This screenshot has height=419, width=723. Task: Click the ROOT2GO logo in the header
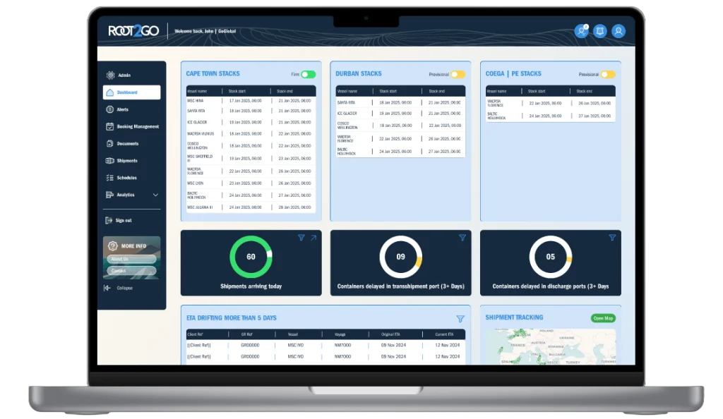[x=133, y=31]
